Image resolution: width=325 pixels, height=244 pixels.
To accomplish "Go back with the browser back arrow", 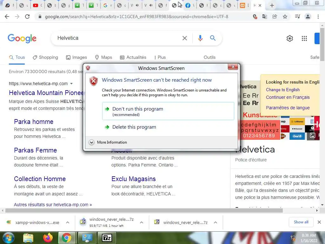I will pyautogui.click(x=7, y=17).
